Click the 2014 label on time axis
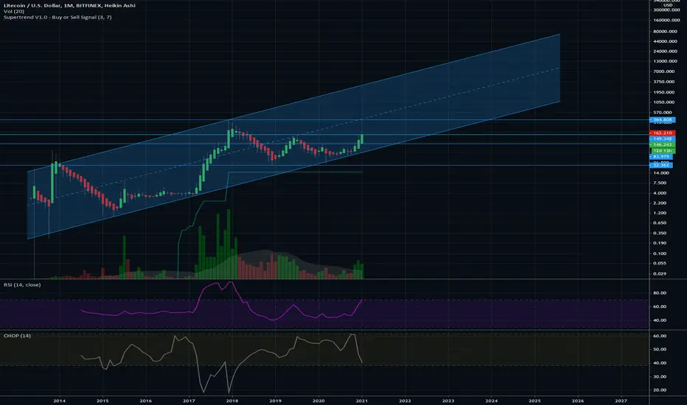687x405 pixels. (x=60, y=401)
